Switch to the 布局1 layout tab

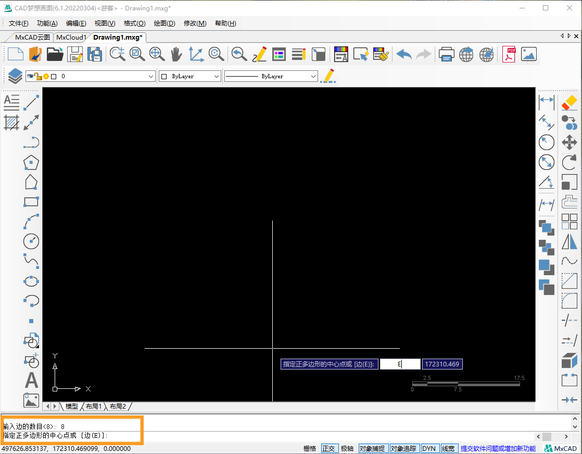tap(94, 406)
